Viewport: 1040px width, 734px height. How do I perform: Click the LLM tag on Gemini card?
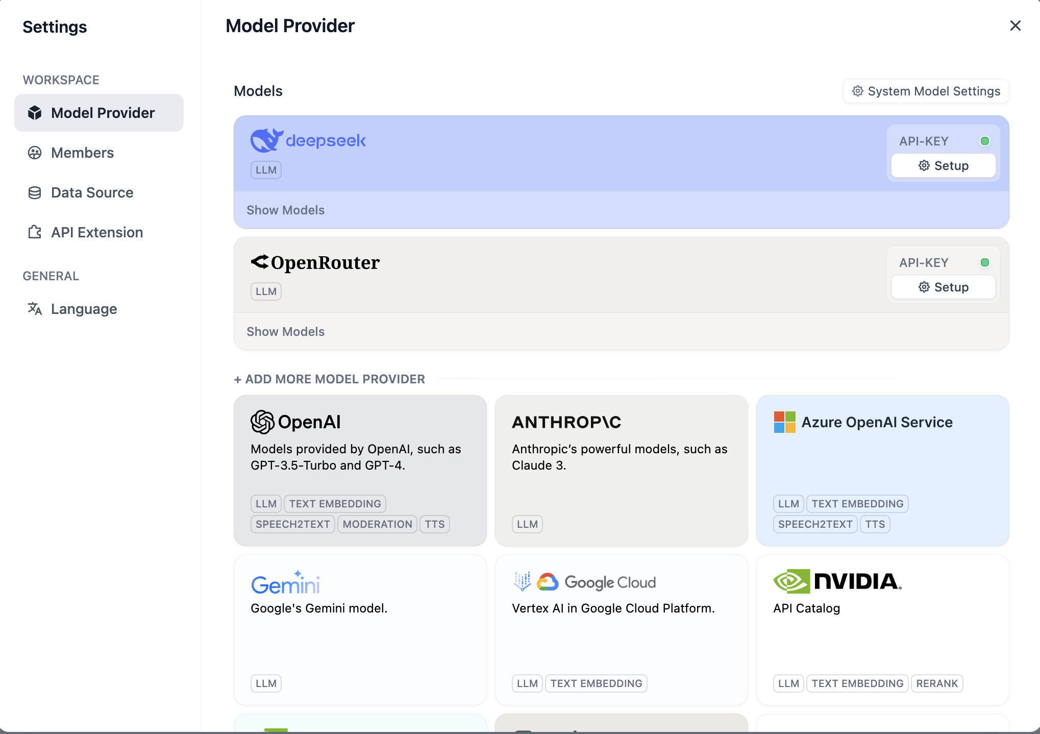pyautogui.click(x=266, y=683)
